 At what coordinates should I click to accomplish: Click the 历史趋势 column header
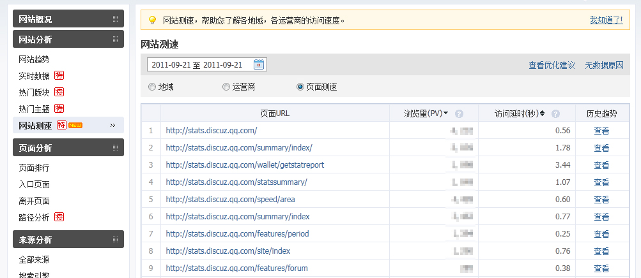click(602, 113)
